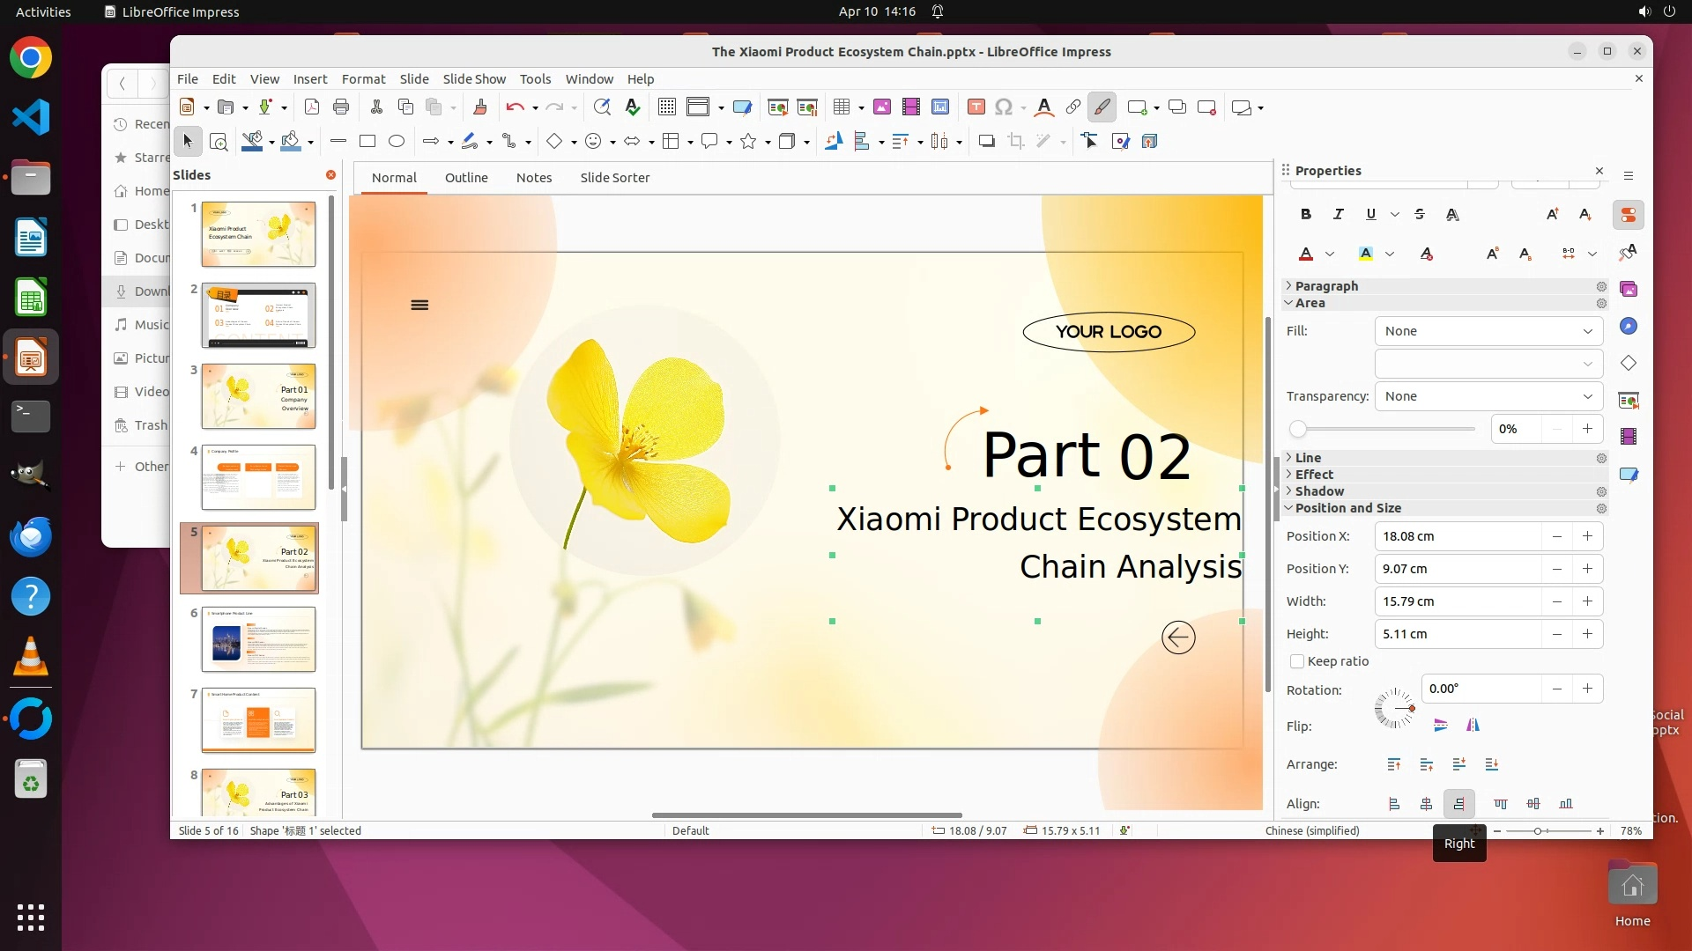The width and height of the screenshot is (1692, 951).
Task: Enable the Keep ratio checkbox
Action: [1297, 661]
